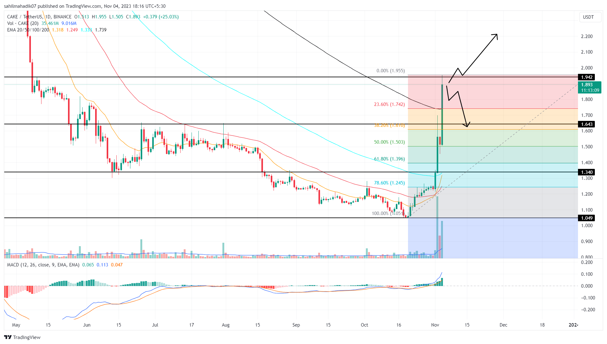The image size is (607, 344).
Task: Click the Sep date on the time axis
Action: 296,325
